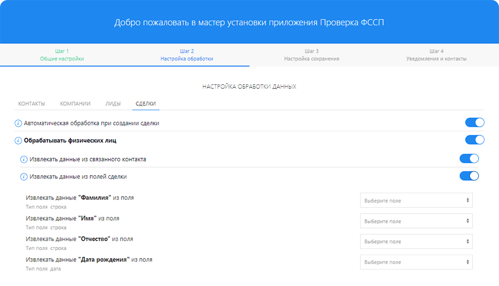Open Шаг 4 Уведомления и контакты
The width and height of the screenshot is (499, 286).
(x=436, y=55)
